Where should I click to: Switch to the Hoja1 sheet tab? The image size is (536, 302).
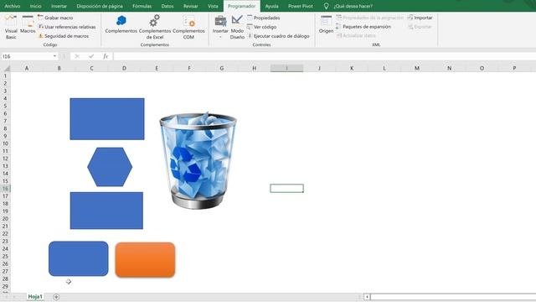coord(35,296)
